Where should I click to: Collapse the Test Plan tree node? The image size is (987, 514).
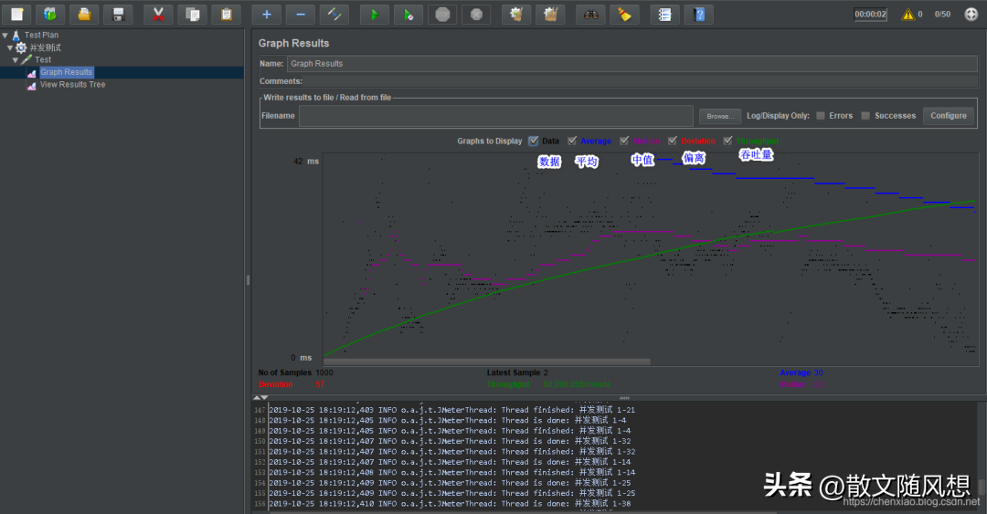pos(5,36)
